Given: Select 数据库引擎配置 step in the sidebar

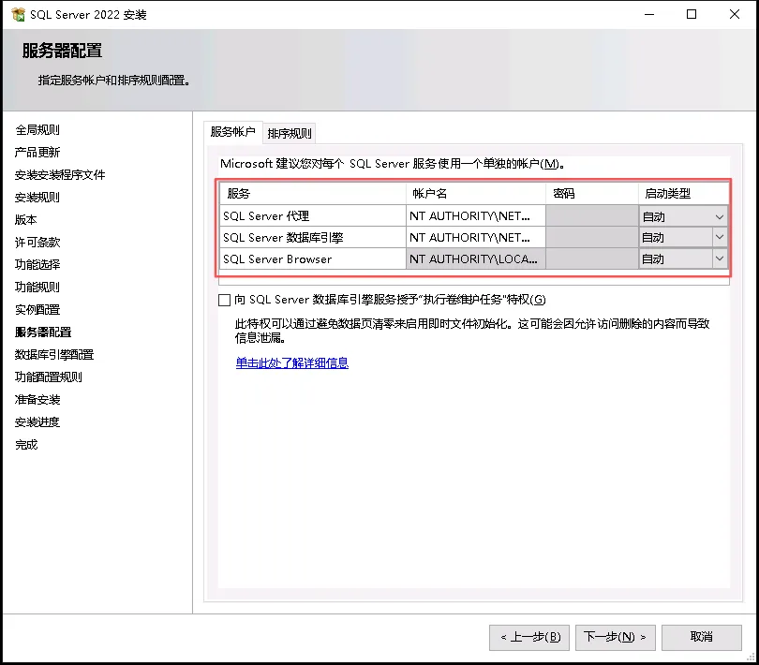Looking at the screenshot, I should pyautogui.click(x=54, y=355).
